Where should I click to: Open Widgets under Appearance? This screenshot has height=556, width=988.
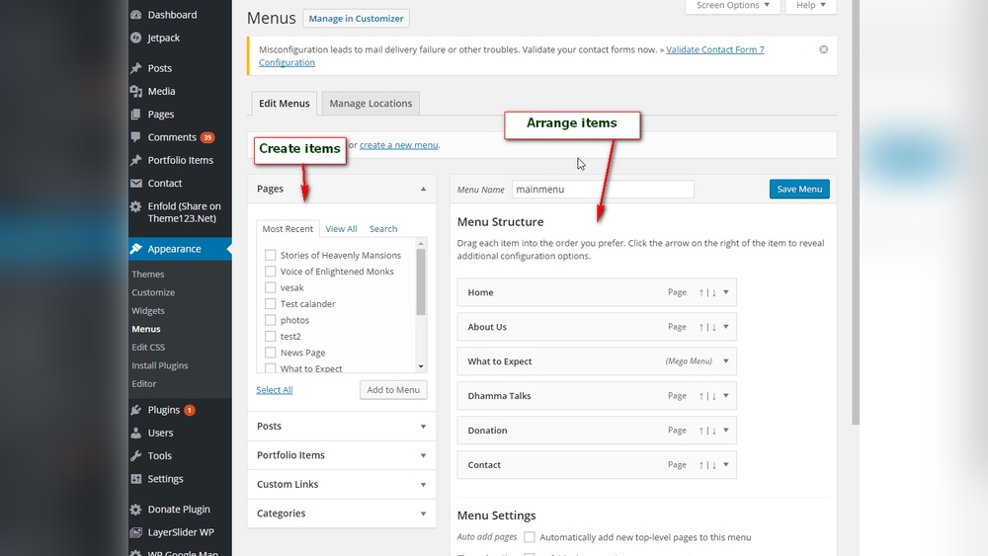[148, 310]
